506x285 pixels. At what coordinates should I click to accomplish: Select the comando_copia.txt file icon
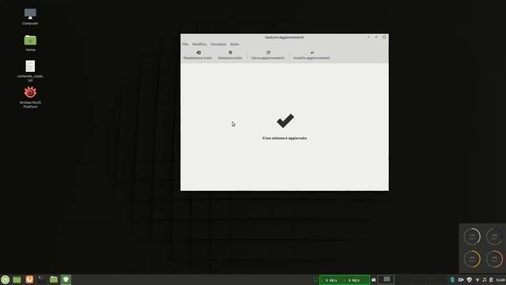tap(30, 70)
